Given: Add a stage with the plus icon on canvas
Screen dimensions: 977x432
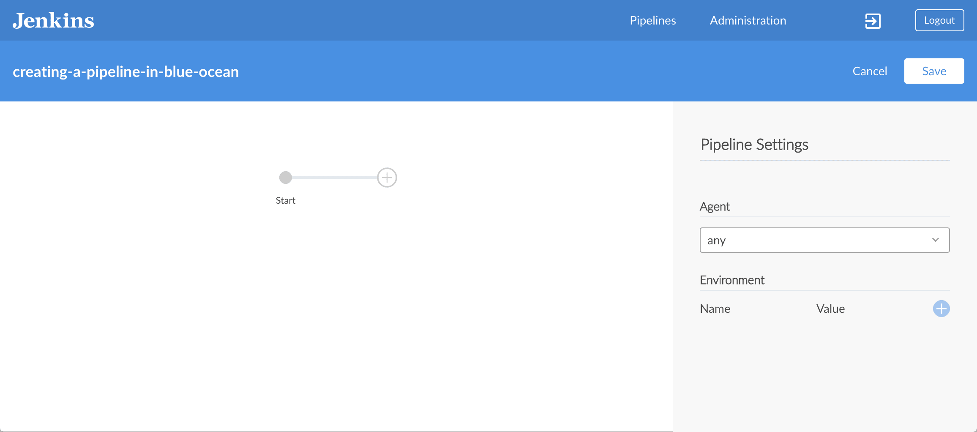Looking at the screenshot, I should click(x=386, y=178).
